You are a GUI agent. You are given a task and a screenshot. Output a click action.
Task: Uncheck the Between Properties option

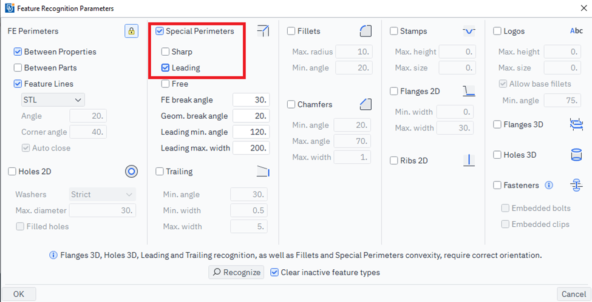coord(18,52)
